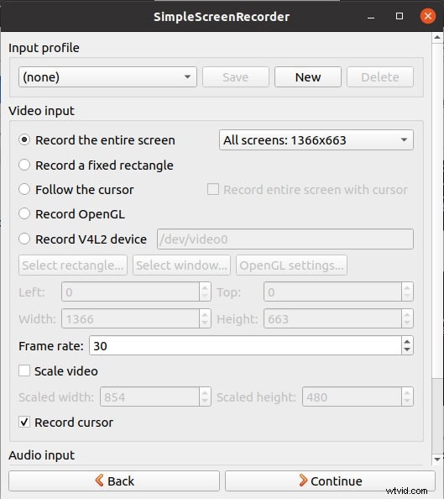Screen dimensions: 444x499
Task: Click the Audio input section heading
Action: pos(42,455)
